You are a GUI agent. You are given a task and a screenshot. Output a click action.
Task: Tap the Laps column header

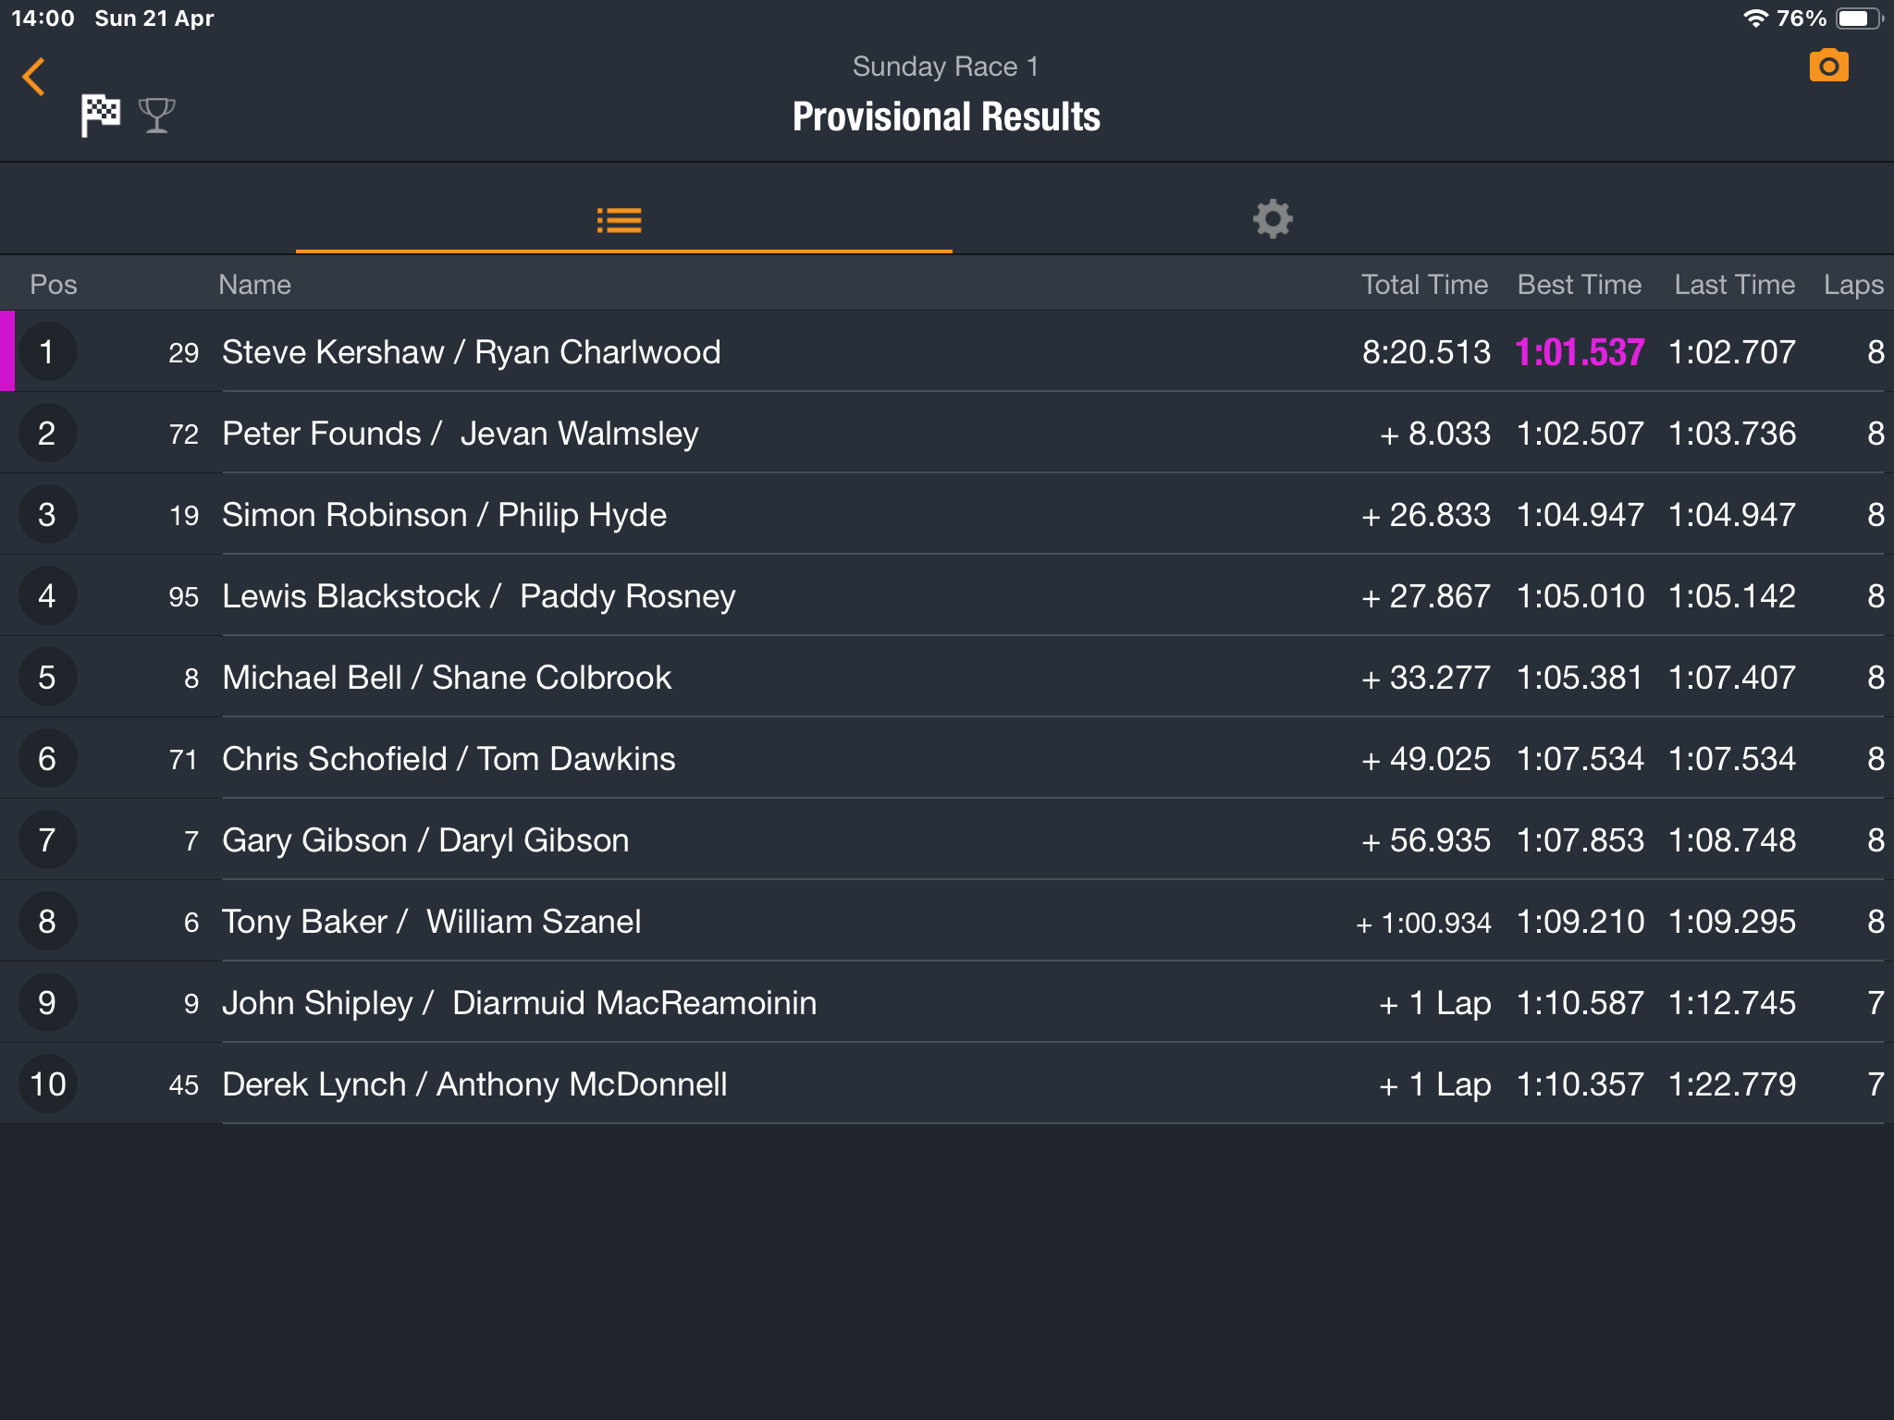coord(1853,285)
